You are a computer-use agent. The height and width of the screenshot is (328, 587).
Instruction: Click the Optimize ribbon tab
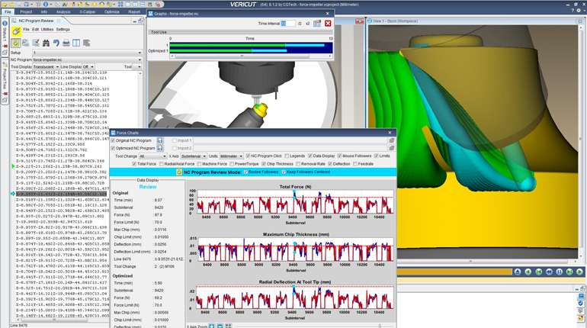coord(111,12)
